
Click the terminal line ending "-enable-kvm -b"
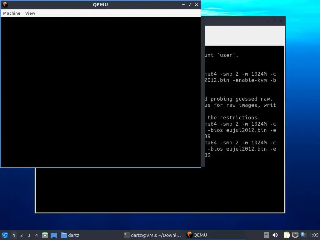tap(241, 80)
